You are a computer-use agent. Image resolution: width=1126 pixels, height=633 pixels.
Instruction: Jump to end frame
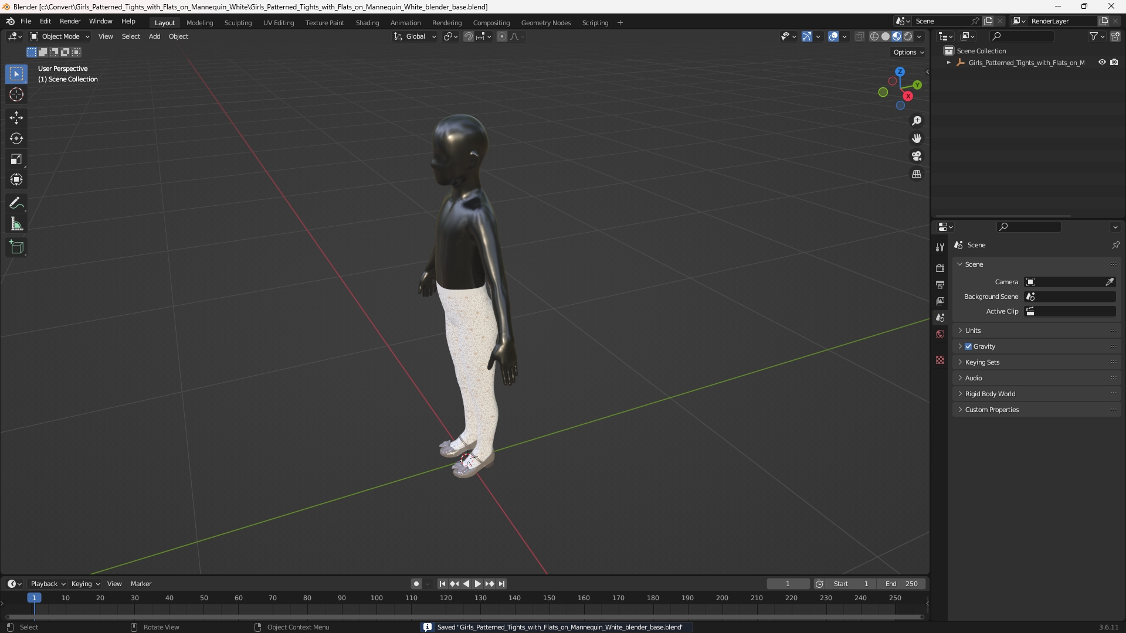point(501,584)
